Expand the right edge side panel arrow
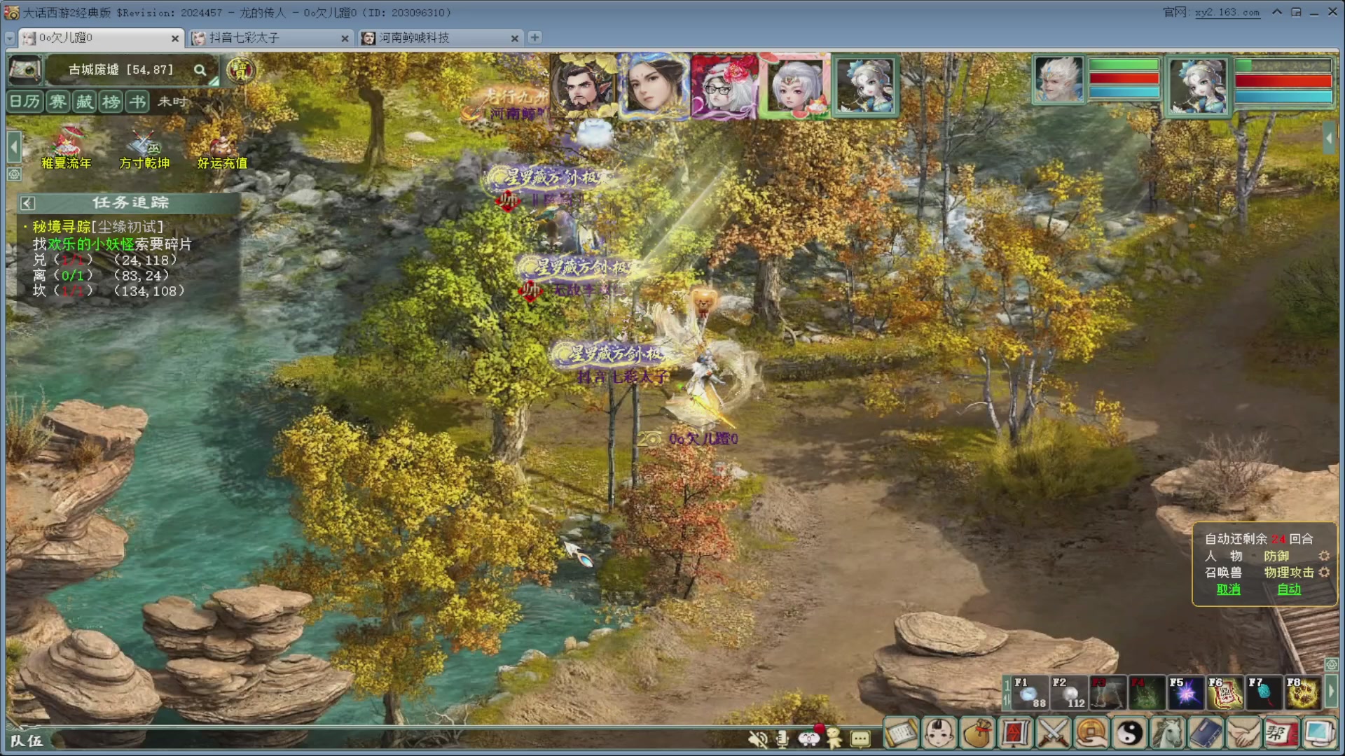Image resolution: width=1345 pixels, height=756 pixels. pyautogui.click(x=1329, y=139)
